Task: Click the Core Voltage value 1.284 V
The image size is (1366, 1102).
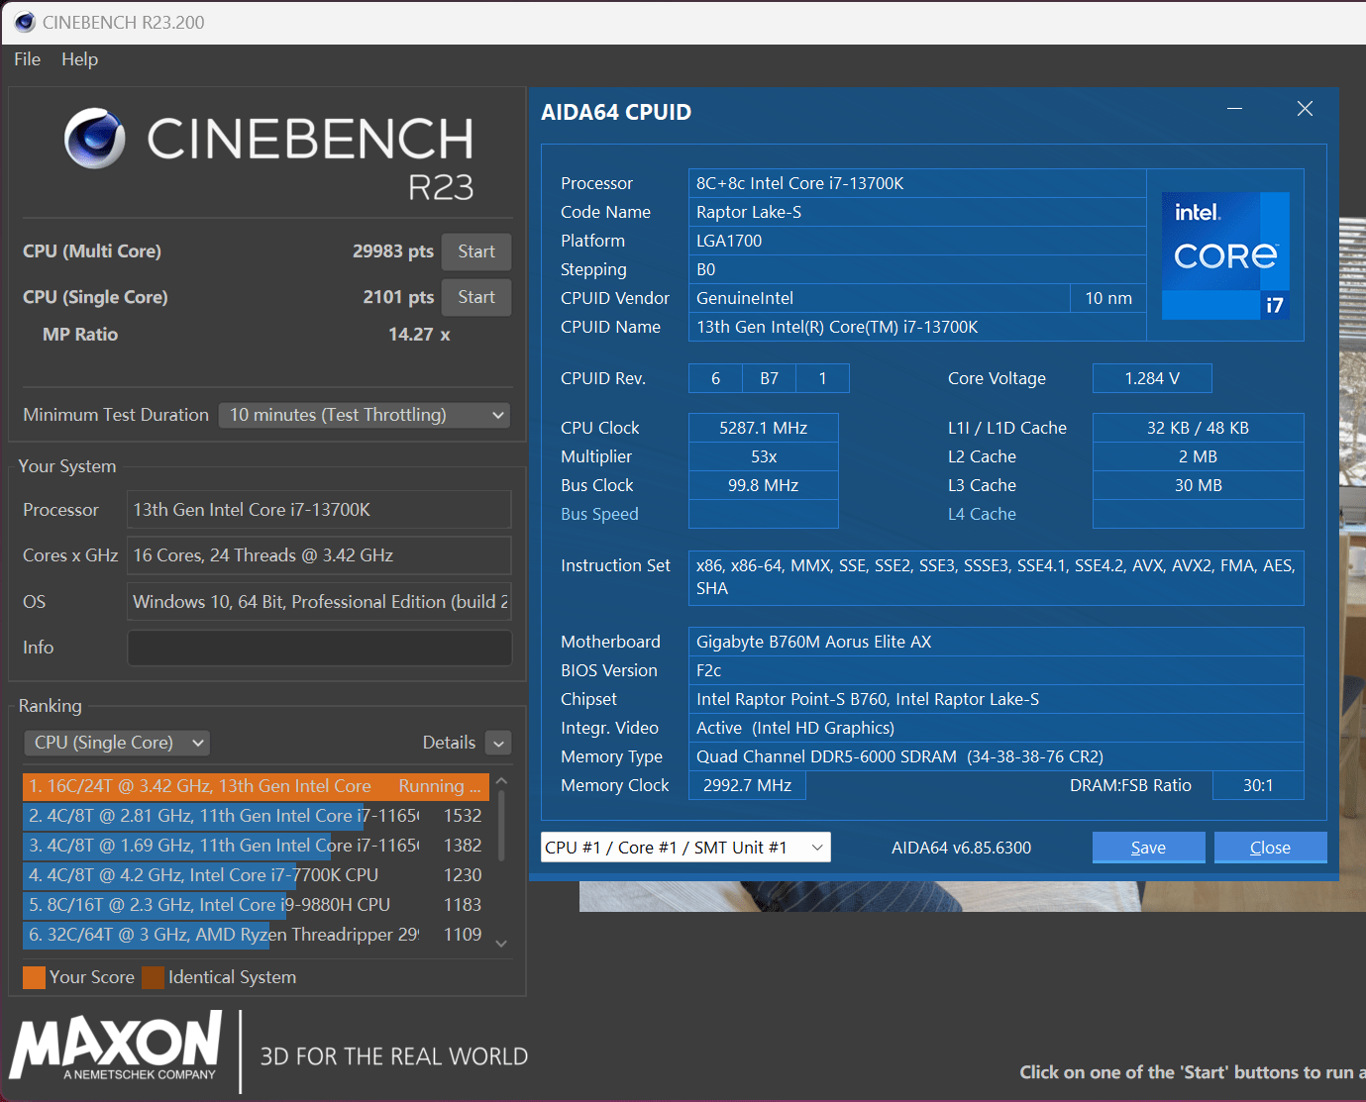Action: [1152, 378]
